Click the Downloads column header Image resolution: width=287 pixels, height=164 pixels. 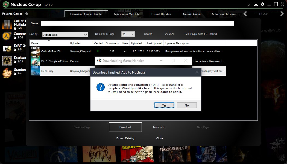(112, 43)
